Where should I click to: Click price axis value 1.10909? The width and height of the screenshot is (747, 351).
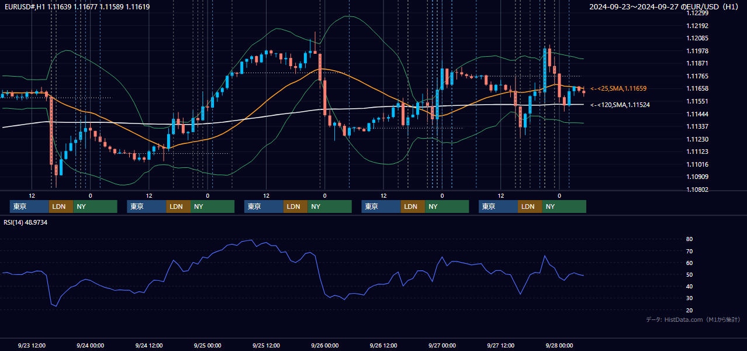pos(697,177)
